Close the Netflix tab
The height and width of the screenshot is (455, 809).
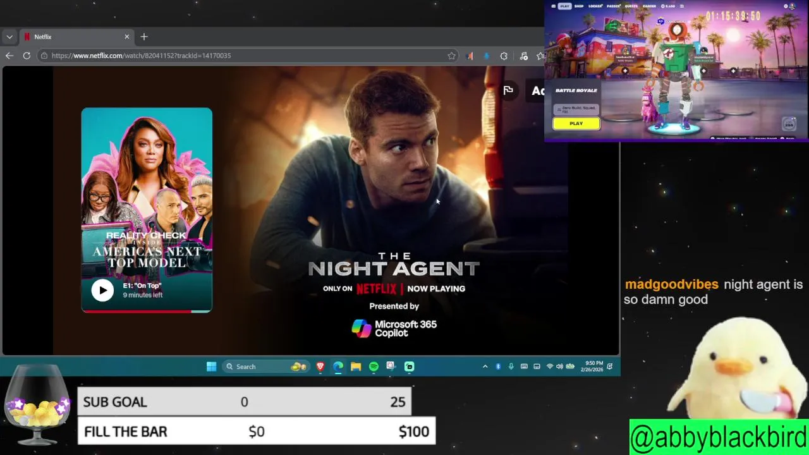pos(126,37)
